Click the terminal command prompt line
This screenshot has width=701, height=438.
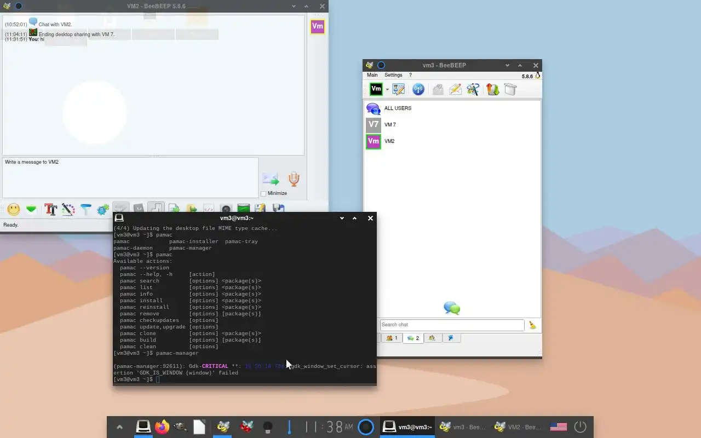(244, 379)
